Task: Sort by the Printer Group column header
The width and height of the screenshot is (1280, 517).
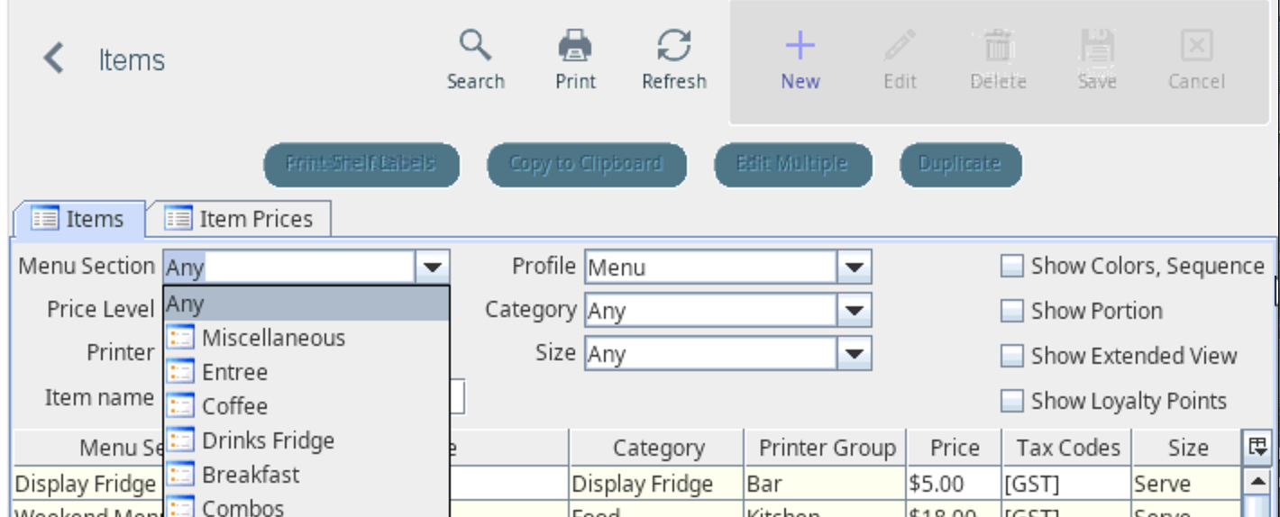Action: coord(827,448)
